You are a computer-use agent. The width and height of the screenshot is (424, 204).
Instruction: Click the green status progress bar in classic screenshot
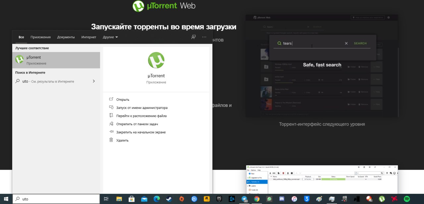click(333, 179)
